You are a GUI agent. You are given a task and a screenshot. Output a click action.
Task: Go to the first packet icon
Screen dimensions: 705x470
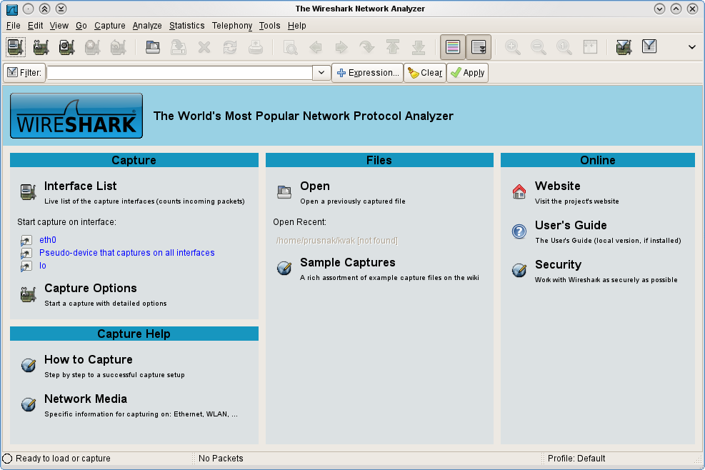coord(393,46)
